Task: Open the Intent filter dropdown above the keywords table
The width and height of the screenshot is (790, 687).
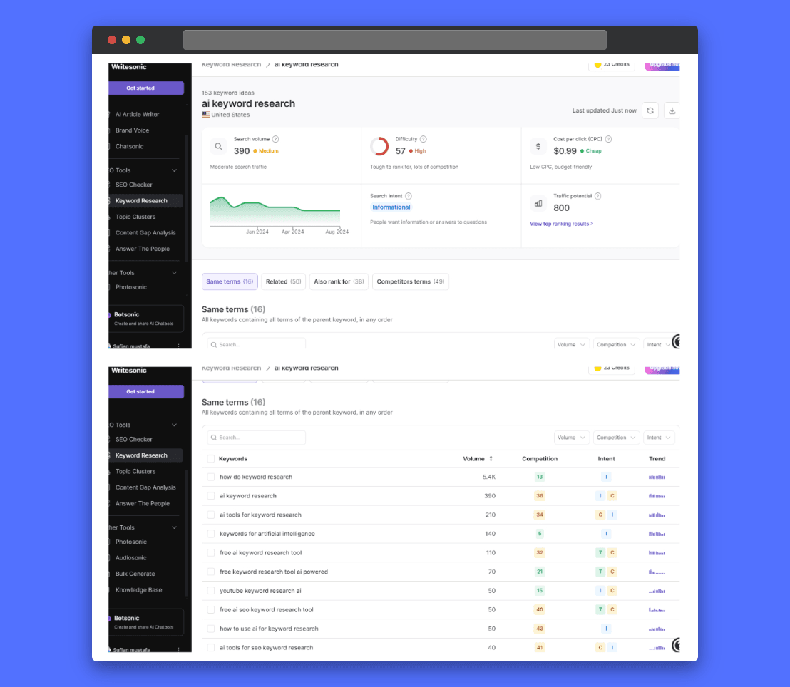Action: click(659, 437)
